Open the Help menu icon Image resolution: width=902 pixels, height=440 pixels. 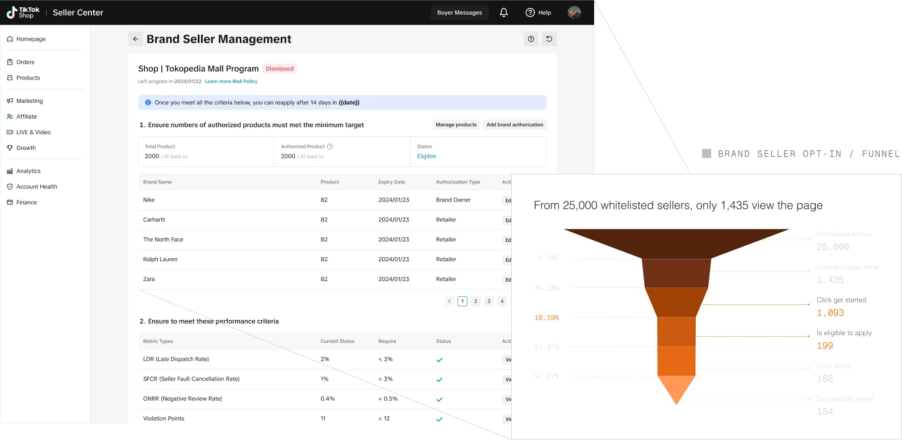click(x=530, y=12)
